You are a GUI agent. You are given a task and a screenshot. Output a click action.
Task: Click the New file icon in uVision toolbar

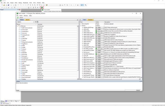click(x=2, y=5)
